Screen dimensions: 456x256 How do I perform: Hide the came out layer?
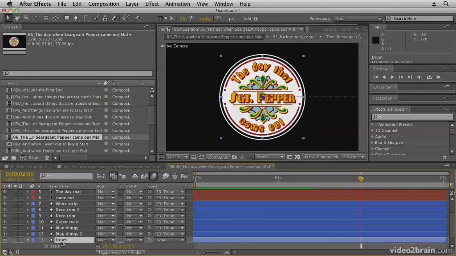[x=4, y=198]
